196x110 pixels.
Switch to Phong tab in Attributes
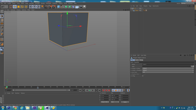[x=141, y=60]
